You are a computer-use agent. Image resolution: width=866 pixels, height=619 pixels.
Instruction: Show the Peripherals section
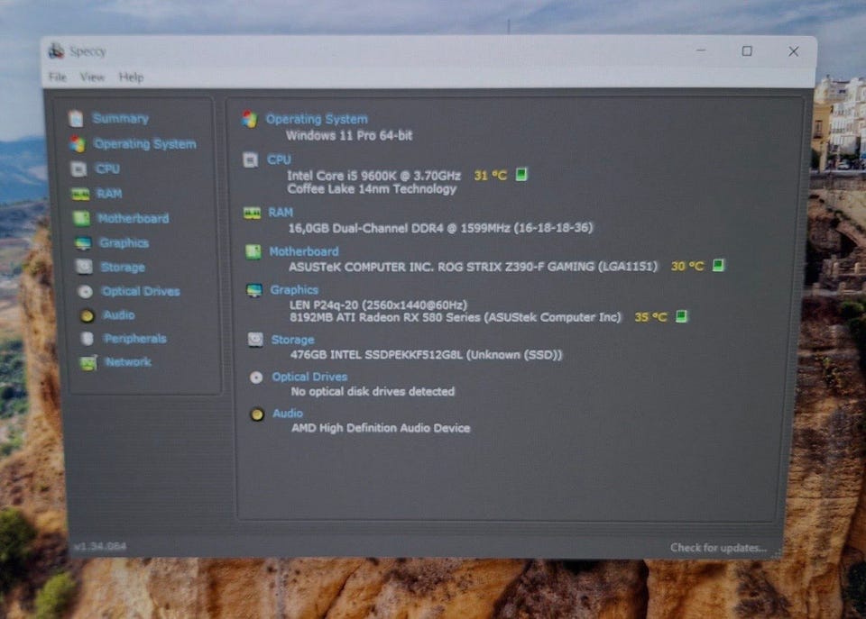click(x=135, y=339)
